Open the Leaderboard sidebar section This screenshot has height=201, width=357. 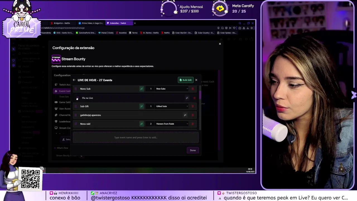tap(62, 121)
